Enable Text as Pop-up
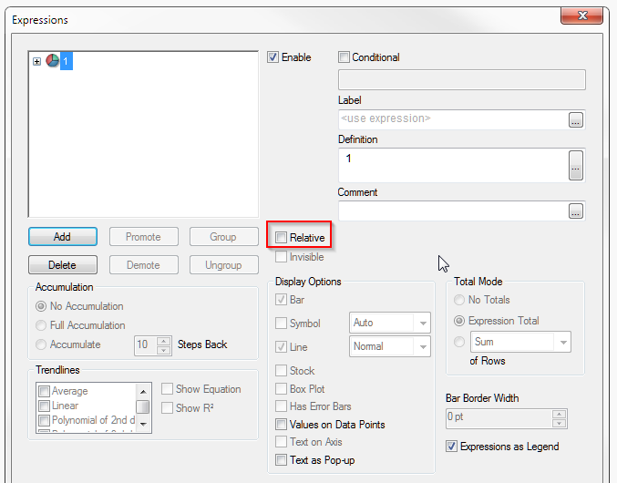This screenshot has width=617, height=483. 281,460
